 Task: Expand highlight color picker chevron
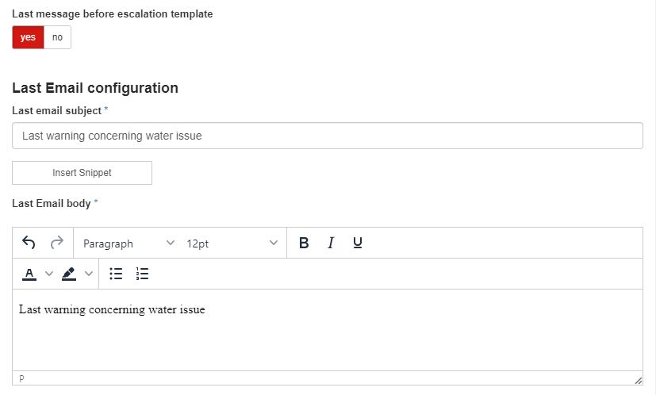coord(89,274)
